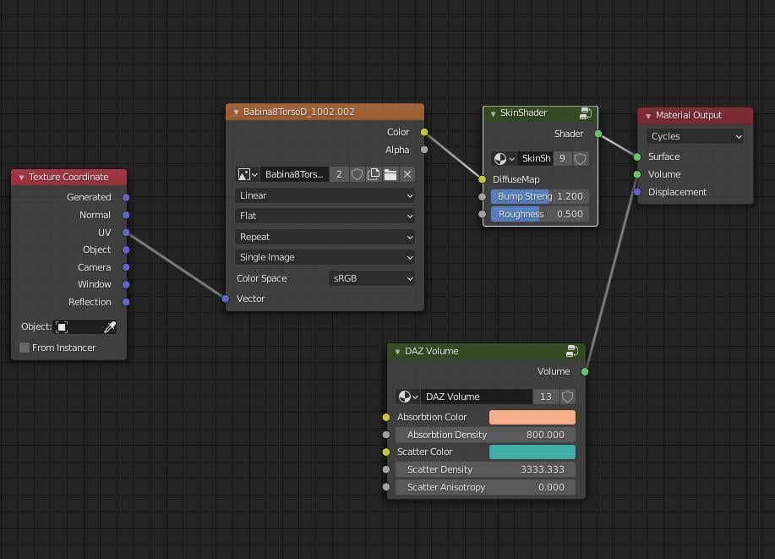Click the Window output socket

point(126,284)
